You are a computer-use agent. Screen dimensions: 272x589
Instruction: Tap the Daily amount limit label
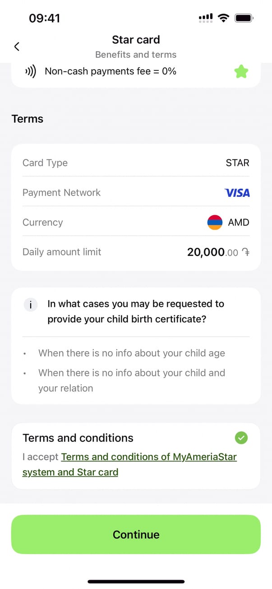pos(62,252)
